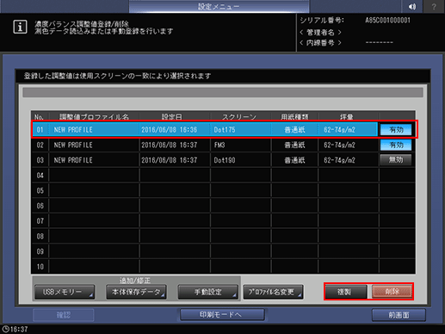Screen dimensions: 445x334
Task: Open プロファイル名変更 rename option
Action: click(273, 292)
